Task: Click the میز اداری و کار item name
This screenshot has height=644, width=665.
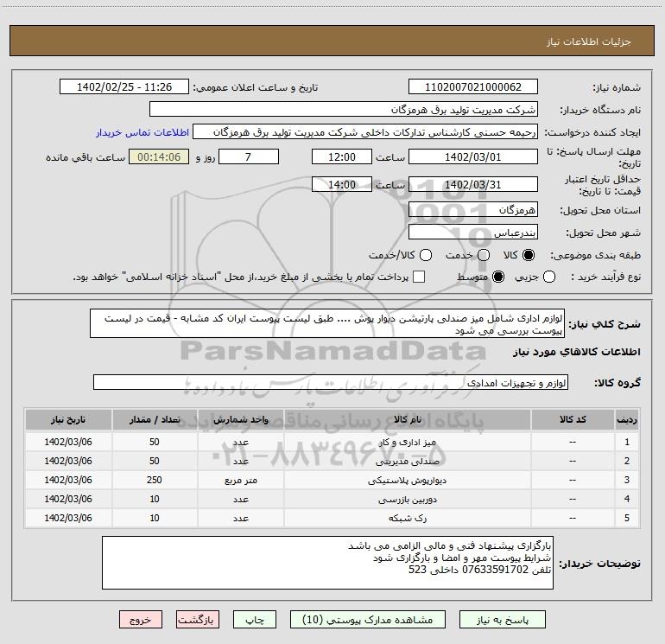Action: coord(407,442)
